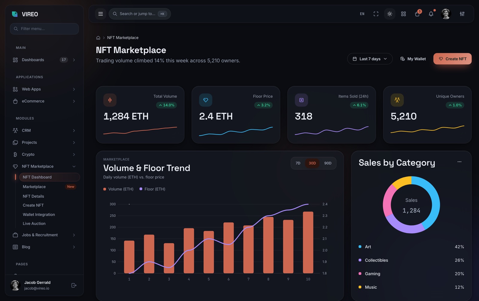479x301 pixels.
Task: Select the 30D chart range
Action: (312, 163)
